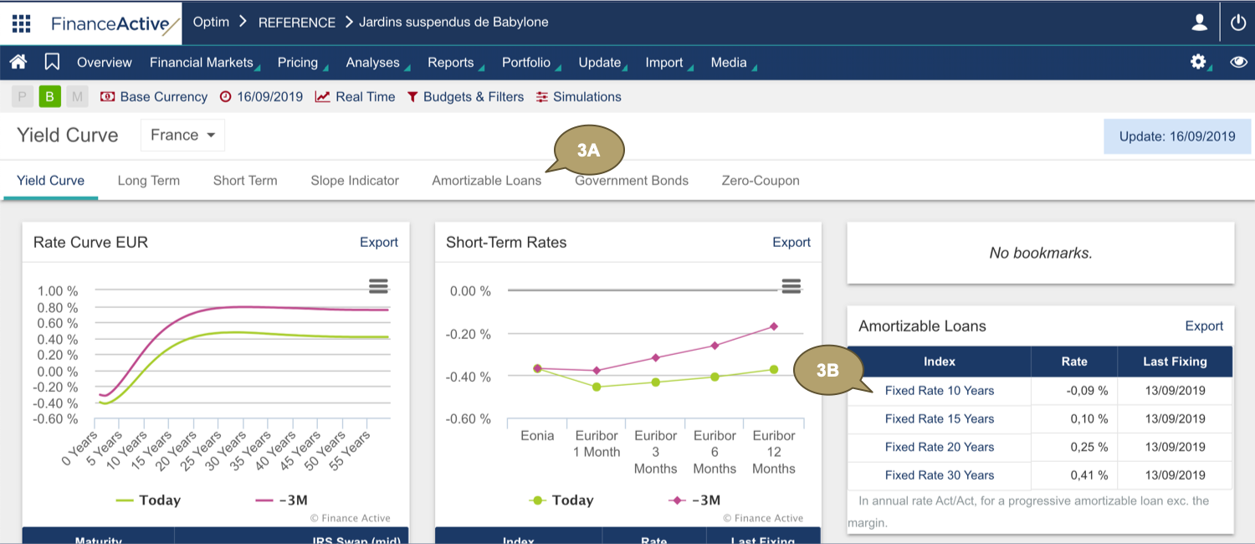Open the Fixed Rate 10 Years link

[939, 391]
